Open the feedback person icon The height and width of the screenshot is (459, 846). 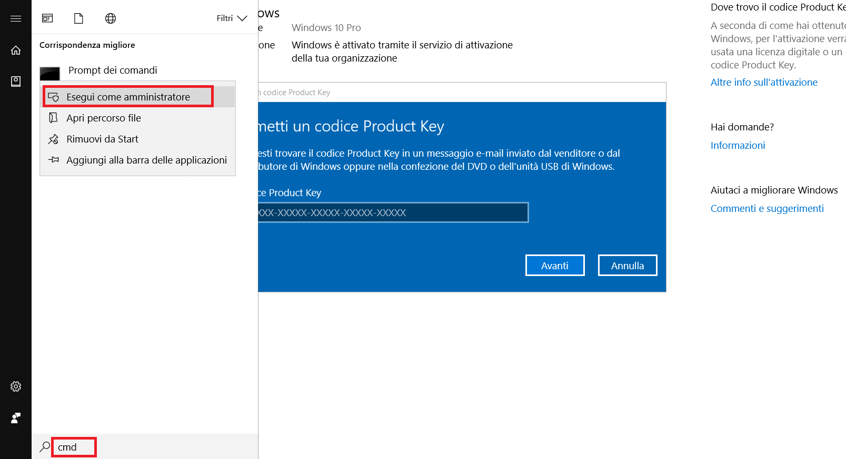(x=16, y=418)
